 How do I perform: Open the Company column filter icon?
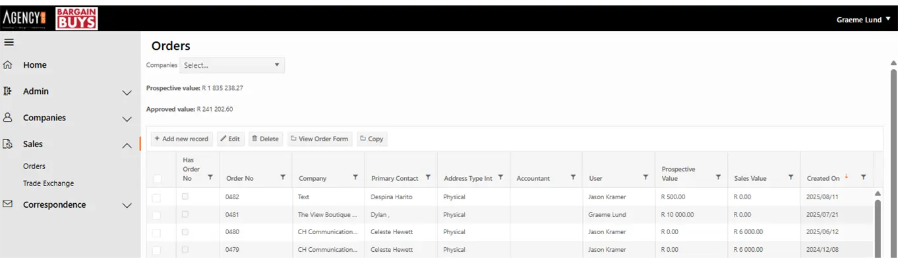coord(355,178)
